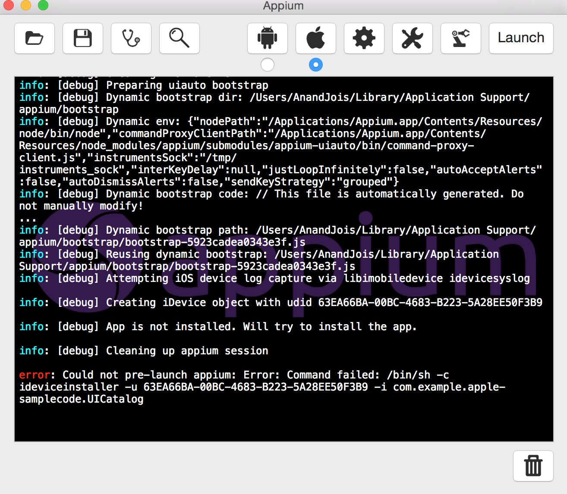Click the Appium window title bar
The width and height of the screenshot is (567, 494).
[283, 6]
